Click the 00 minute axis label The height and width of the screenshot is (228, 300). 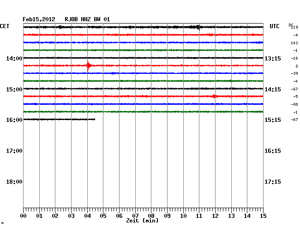coord(24,216)
